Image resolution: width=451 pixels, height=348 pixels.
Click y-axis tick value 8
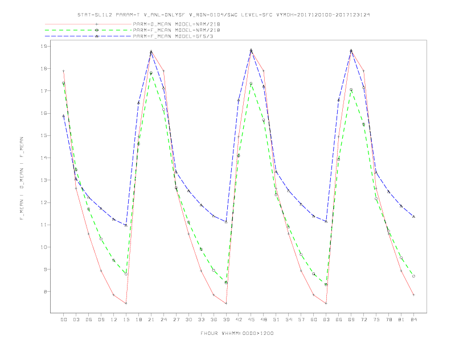click(46, 292)
